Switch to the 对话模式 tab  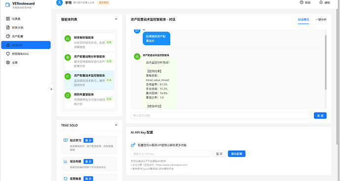(304, 20)
